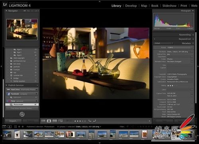Screen dimensions: 199x144
Task: Open the filmstrip filename dropdown arrow
Action: point(100,127)
